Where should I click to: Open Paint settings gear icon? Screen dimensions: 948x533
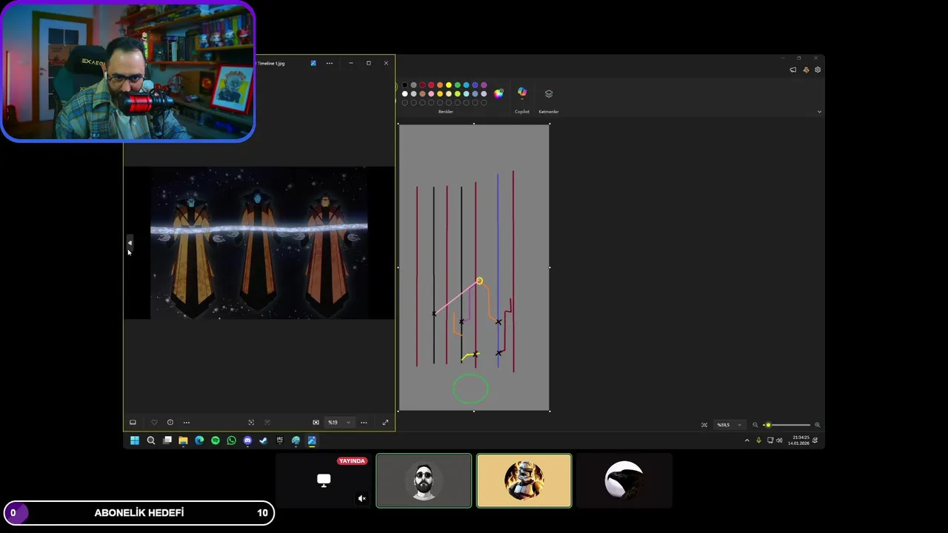tap(818, 70)
